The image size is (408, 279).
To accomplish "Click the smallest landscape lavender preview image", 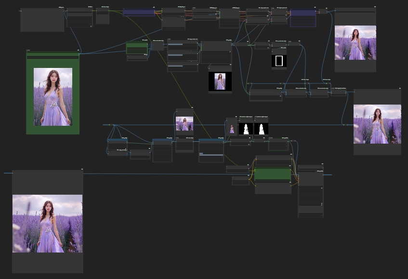I will (x=184, y=123).
